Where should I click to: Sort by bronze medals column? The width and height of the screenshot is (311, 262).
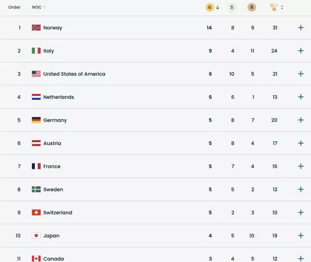click(x=252, y=7)
